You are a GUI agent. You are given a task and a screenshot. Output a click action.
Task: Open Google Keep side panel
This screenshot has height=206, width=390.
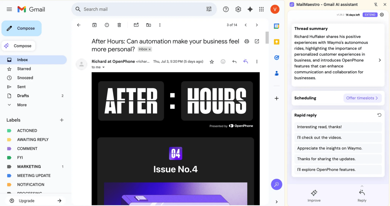click(x=277, y=42)
